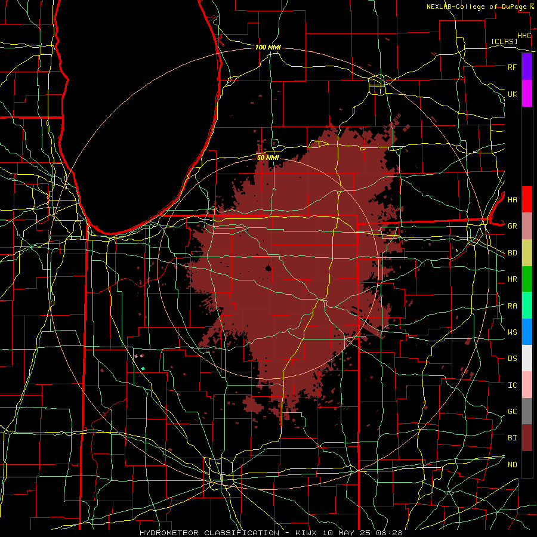Screen dimensions: 537x537
Task: Pick the dark green HR legend swatch
Action: (x=527, y=279)
